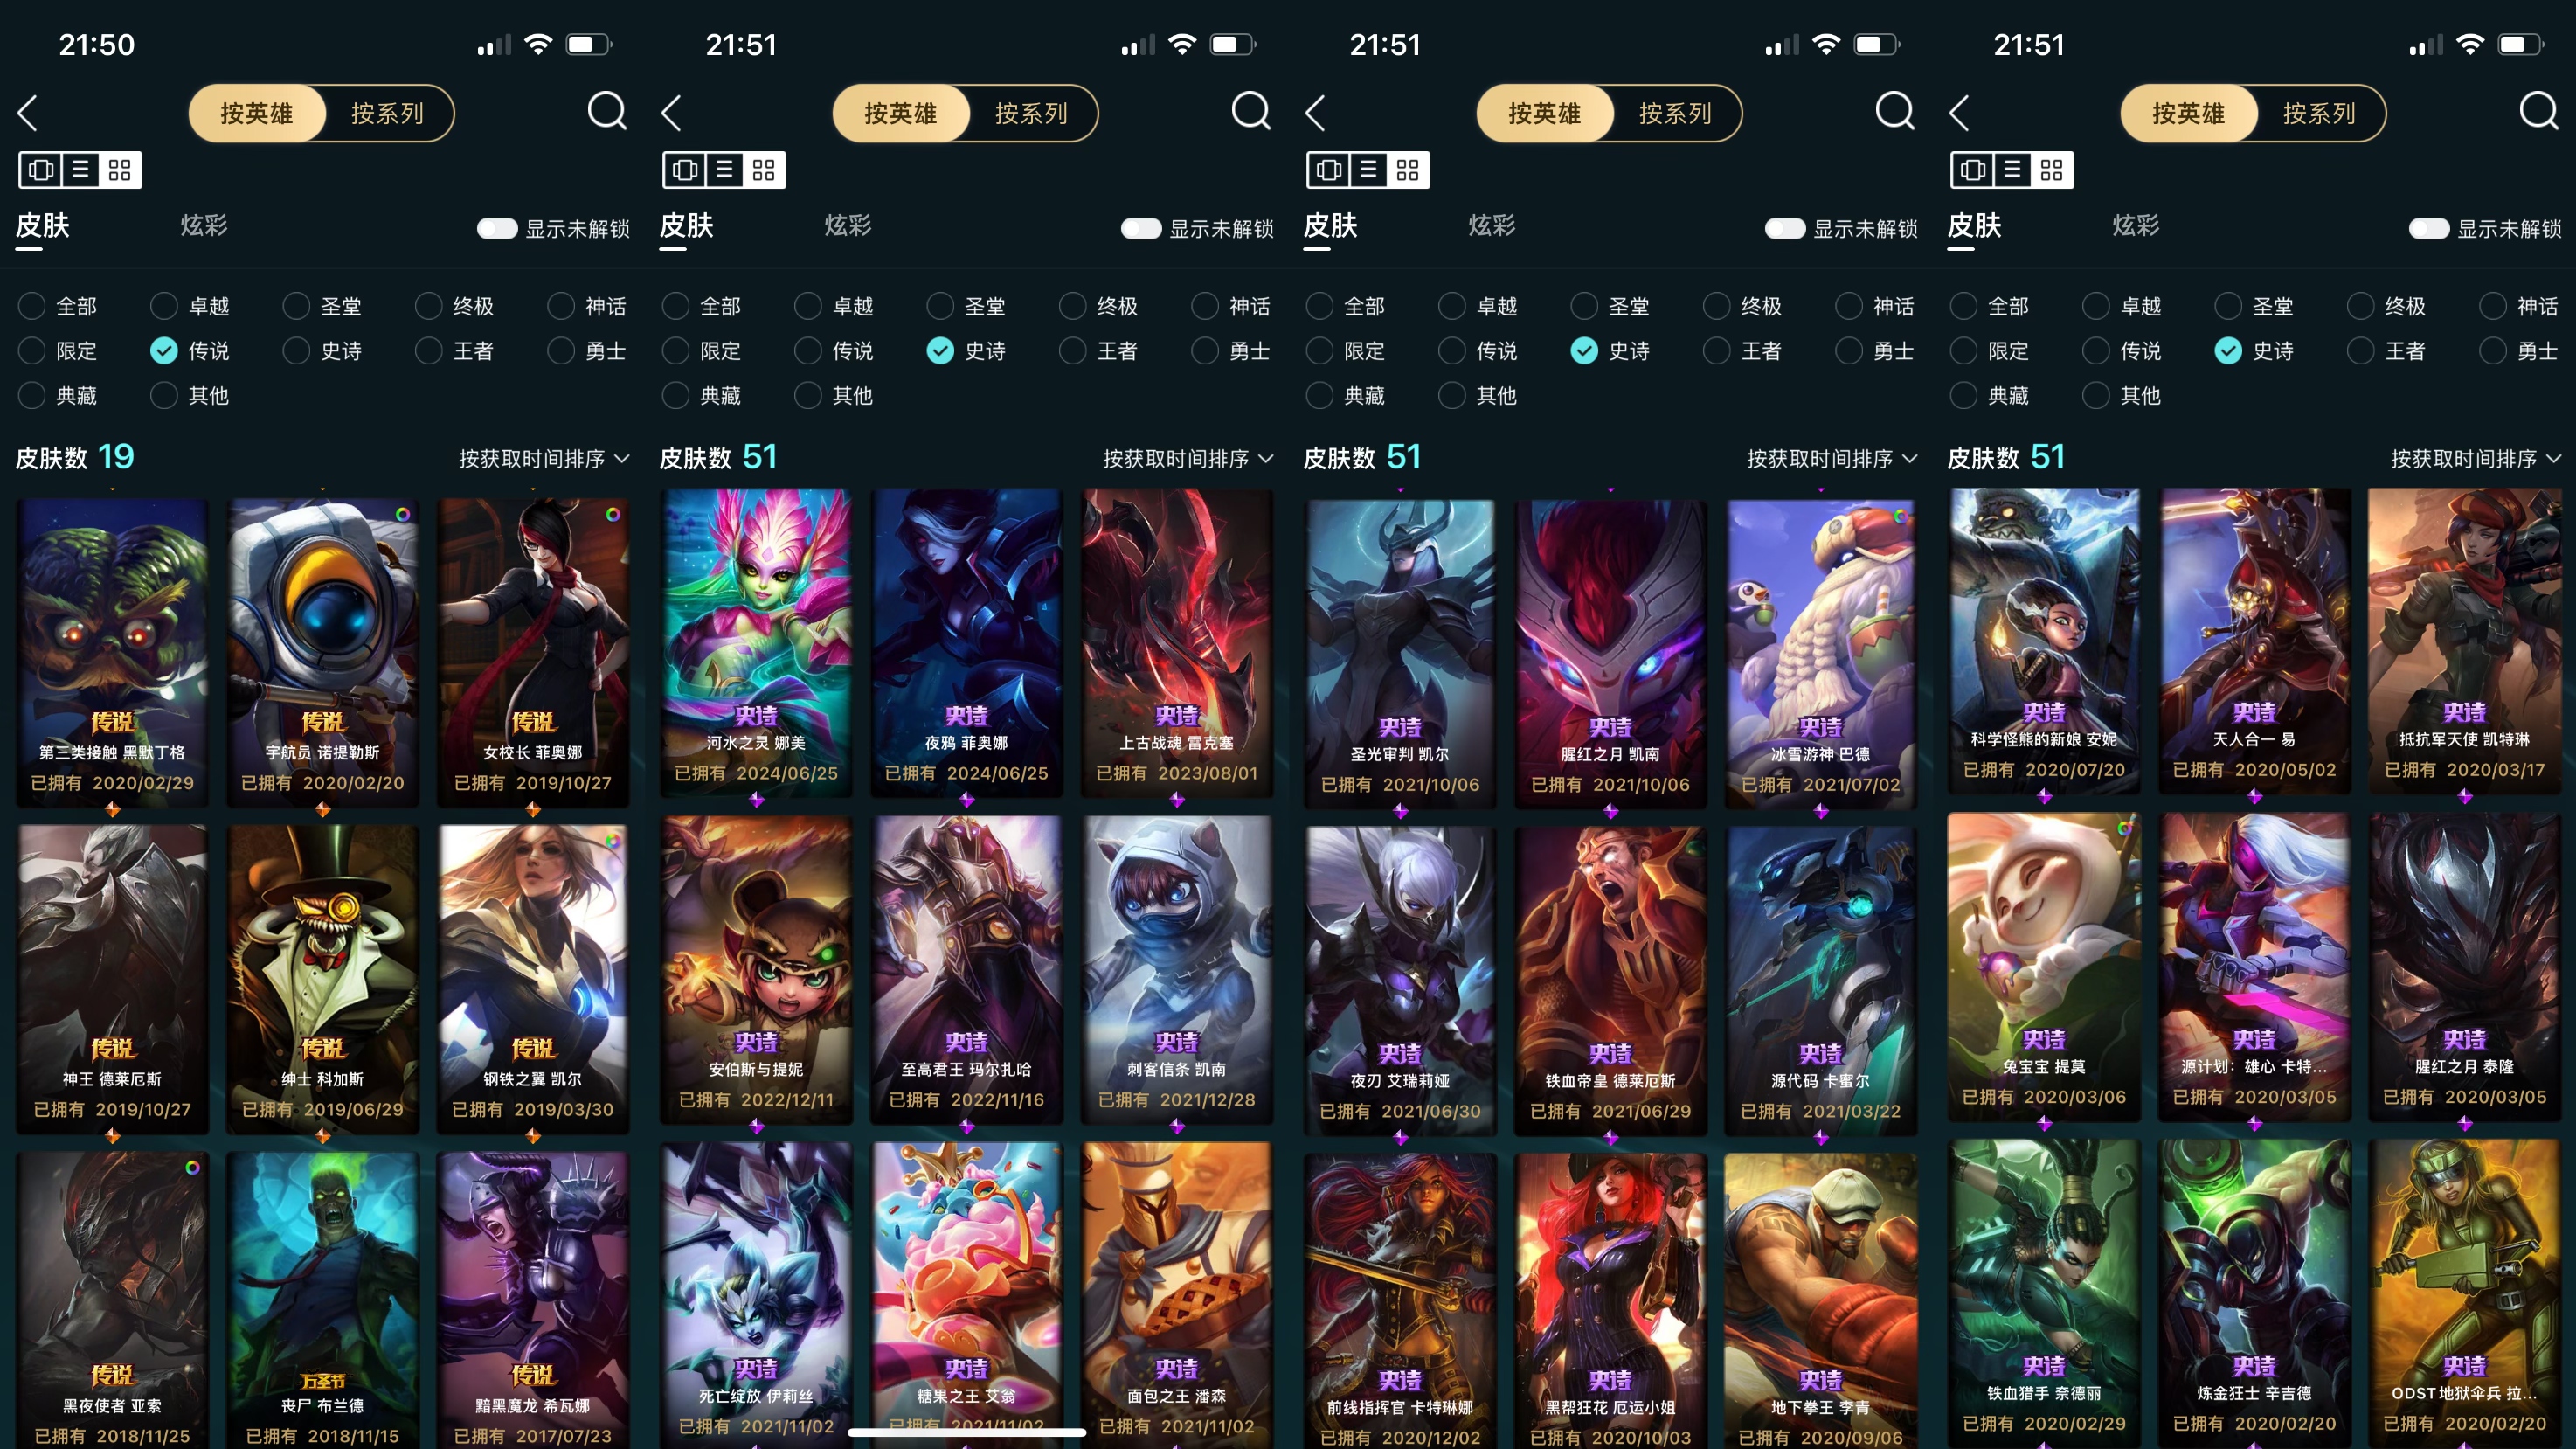The width and height of the screenshot is (2576, 1449).
Task: Tap chroma circle icon on 兔宝宝 提莫 card
Action: [2124, 828]
